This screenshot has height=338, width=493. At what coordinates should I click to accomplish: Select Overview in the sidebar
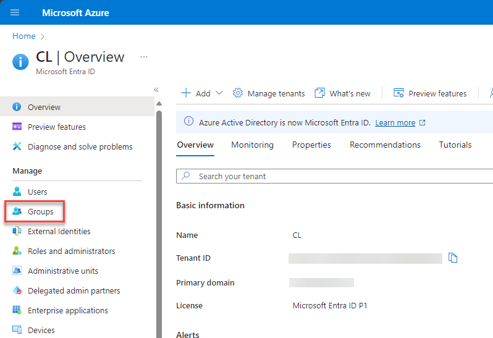[77, 107]
